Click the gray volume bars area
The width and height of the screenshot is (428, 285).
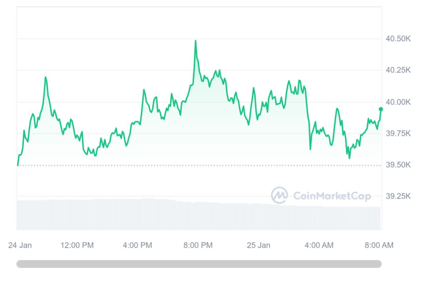(149, 214)
